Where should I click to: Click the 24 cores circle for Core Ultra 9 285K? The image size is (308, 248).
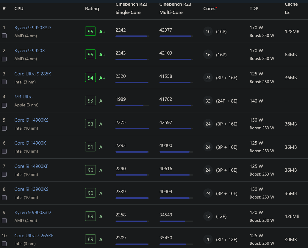pos(208,78)
